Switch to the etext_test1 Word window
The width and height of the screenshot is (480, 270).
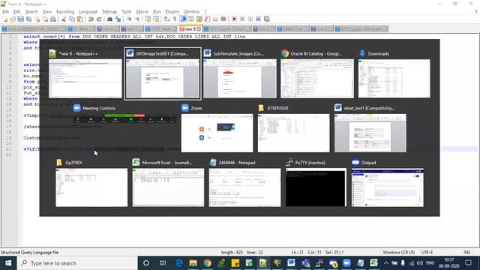(370, 128)
